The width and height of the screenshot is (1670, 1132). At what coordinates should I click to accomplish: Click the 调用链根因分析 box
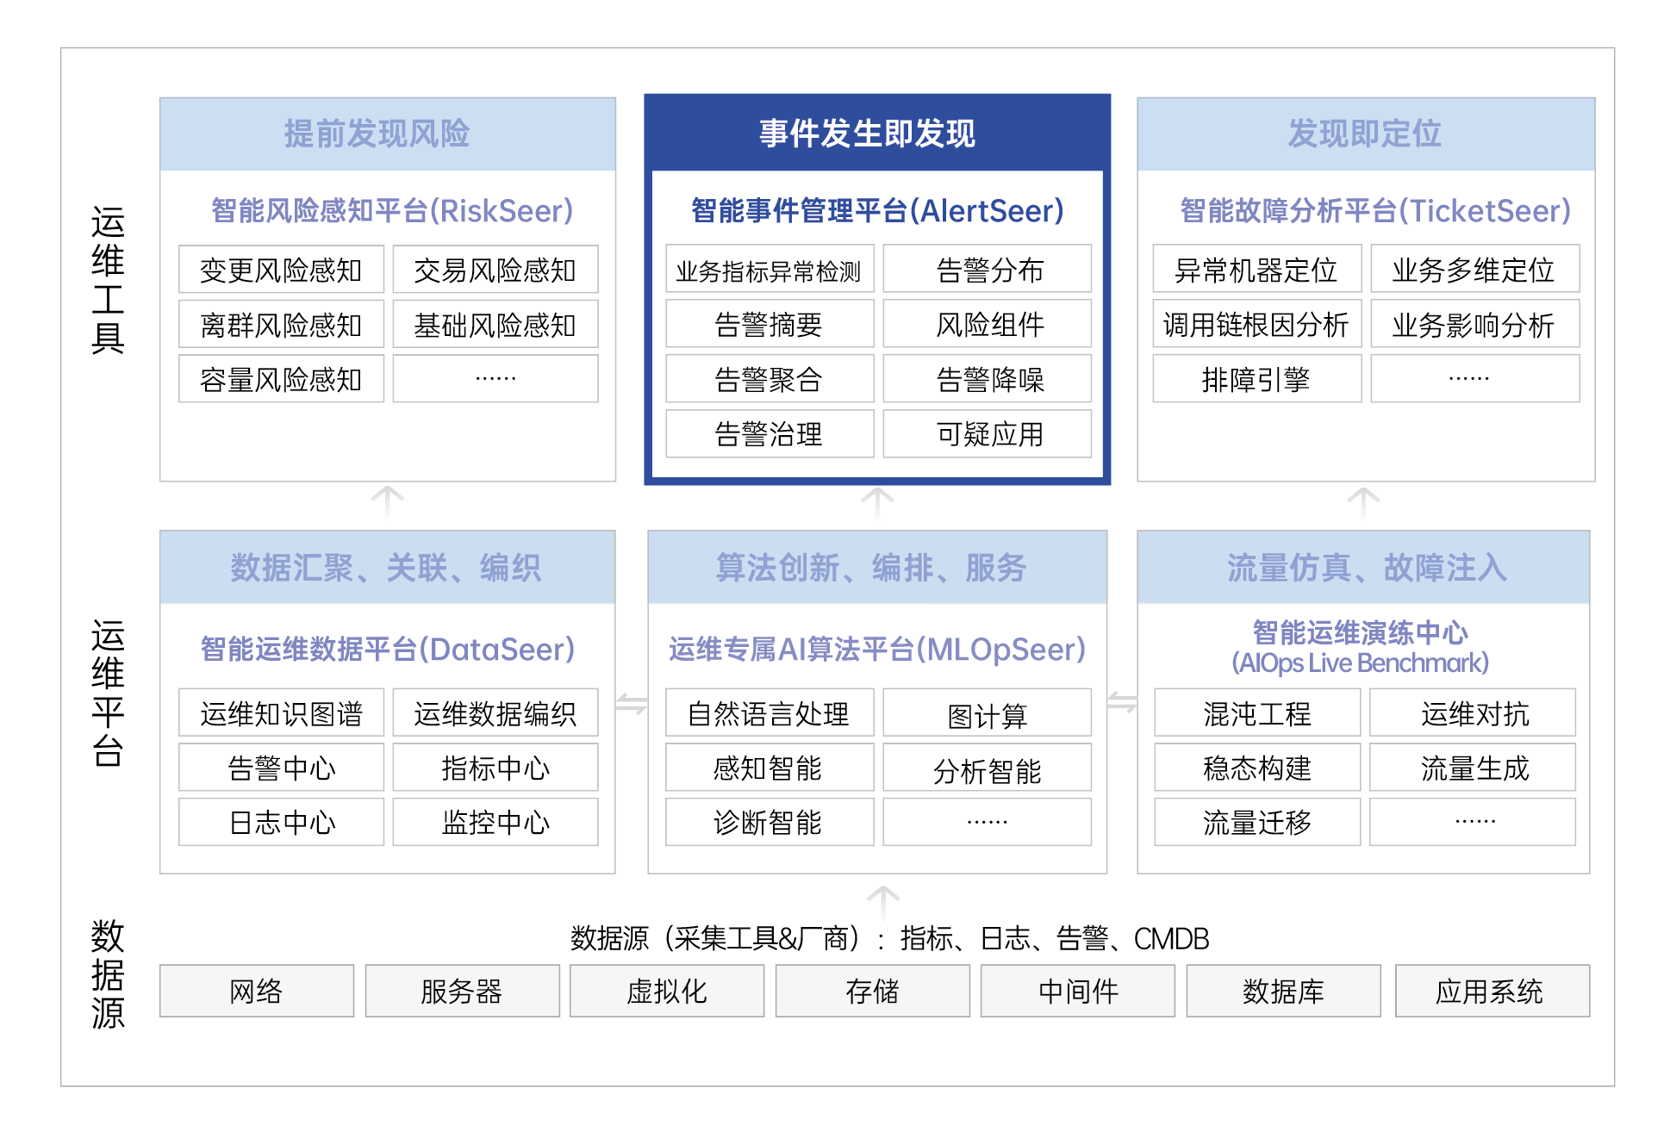1256,325
